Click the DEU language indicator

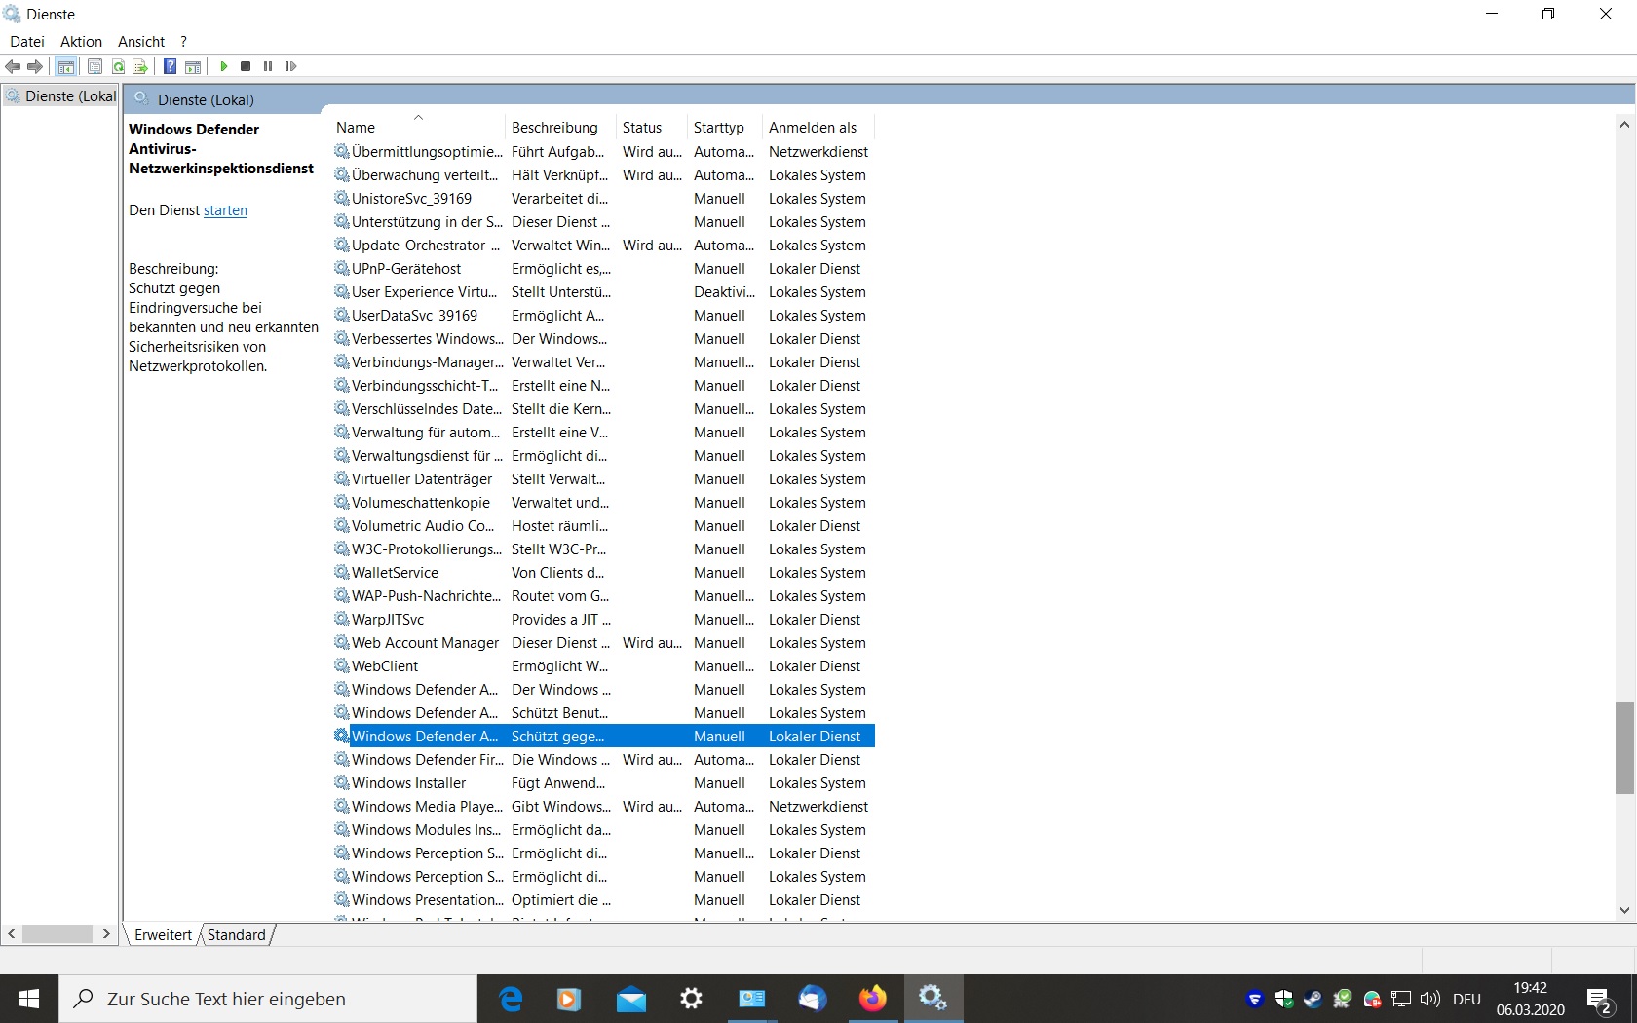(x=1466, y=999)
